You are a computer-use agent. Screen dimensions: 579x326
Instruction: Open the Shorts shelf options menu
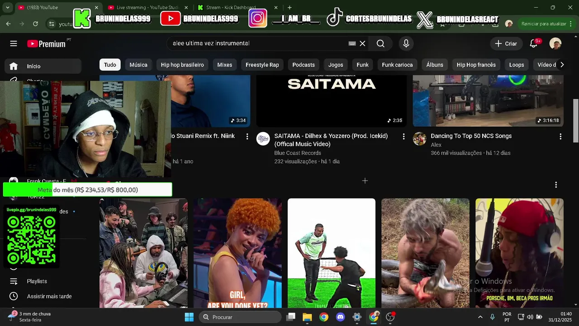tap(556, 185)
